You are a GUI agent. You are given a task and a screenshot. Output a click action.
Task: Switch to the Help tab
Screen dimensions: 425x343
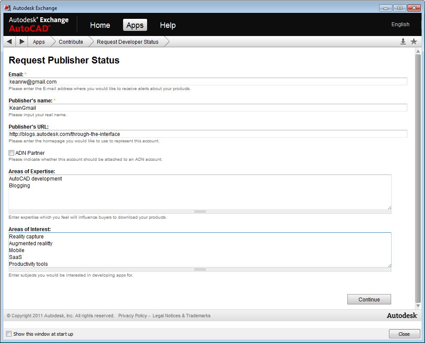point(168,25)
